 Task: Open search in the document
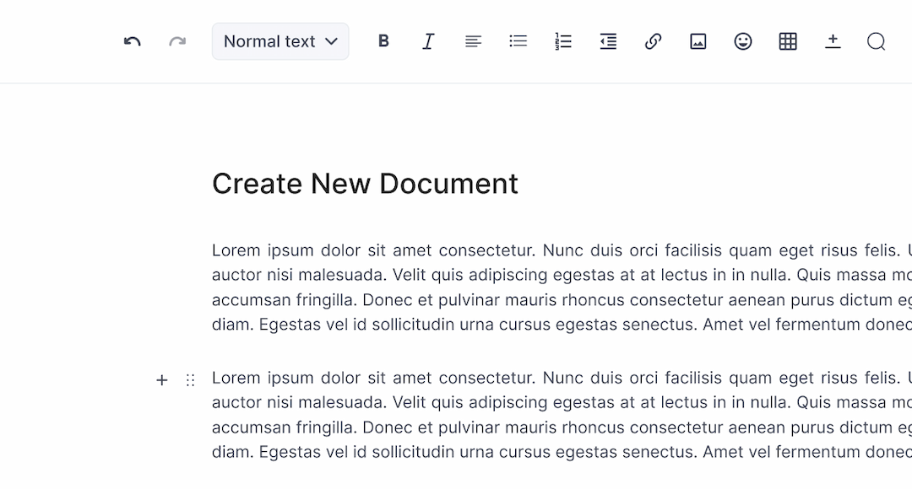[877, 41]
